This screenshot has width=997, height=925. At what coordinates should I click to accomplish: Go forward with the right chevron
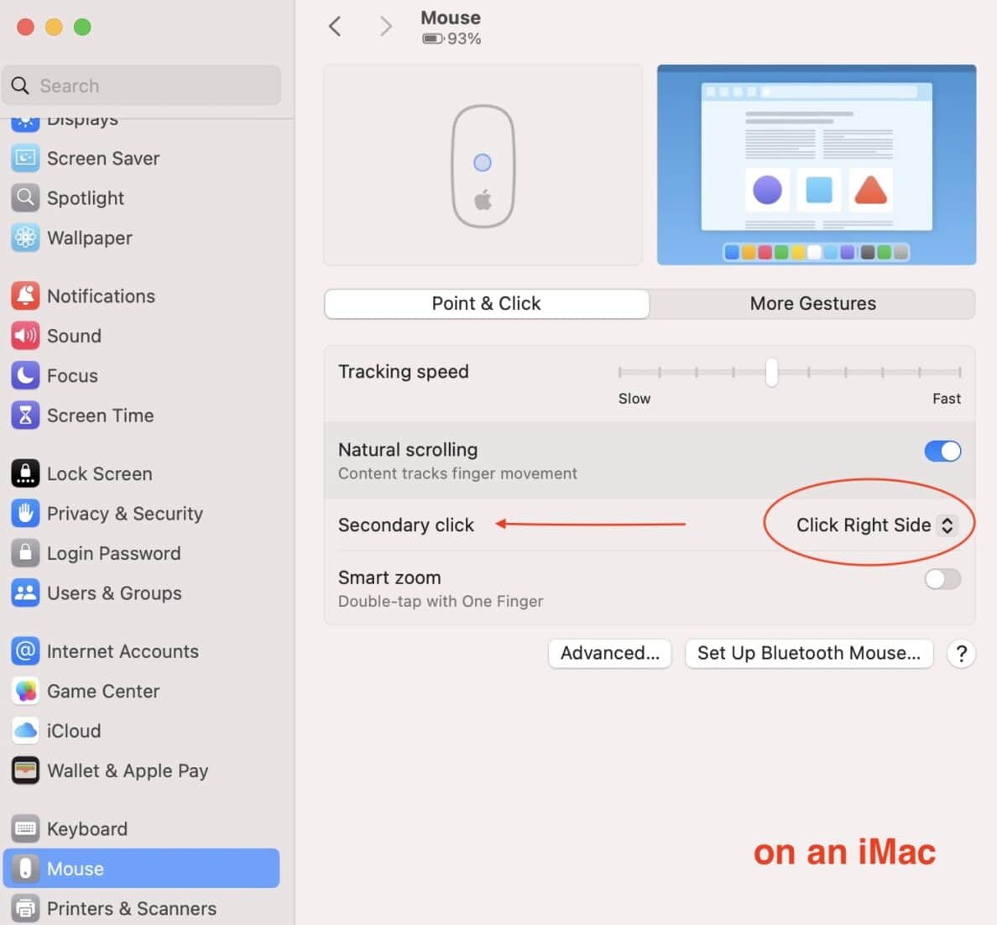[x=385, y=26]
